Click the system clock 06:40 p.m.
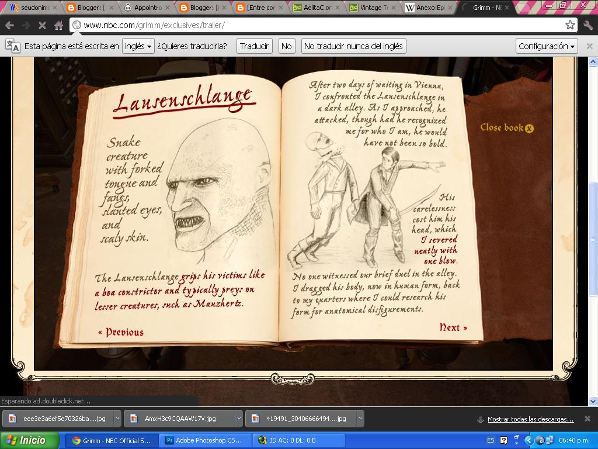Viewport: 598px width, 449px height. pos(574,441)
